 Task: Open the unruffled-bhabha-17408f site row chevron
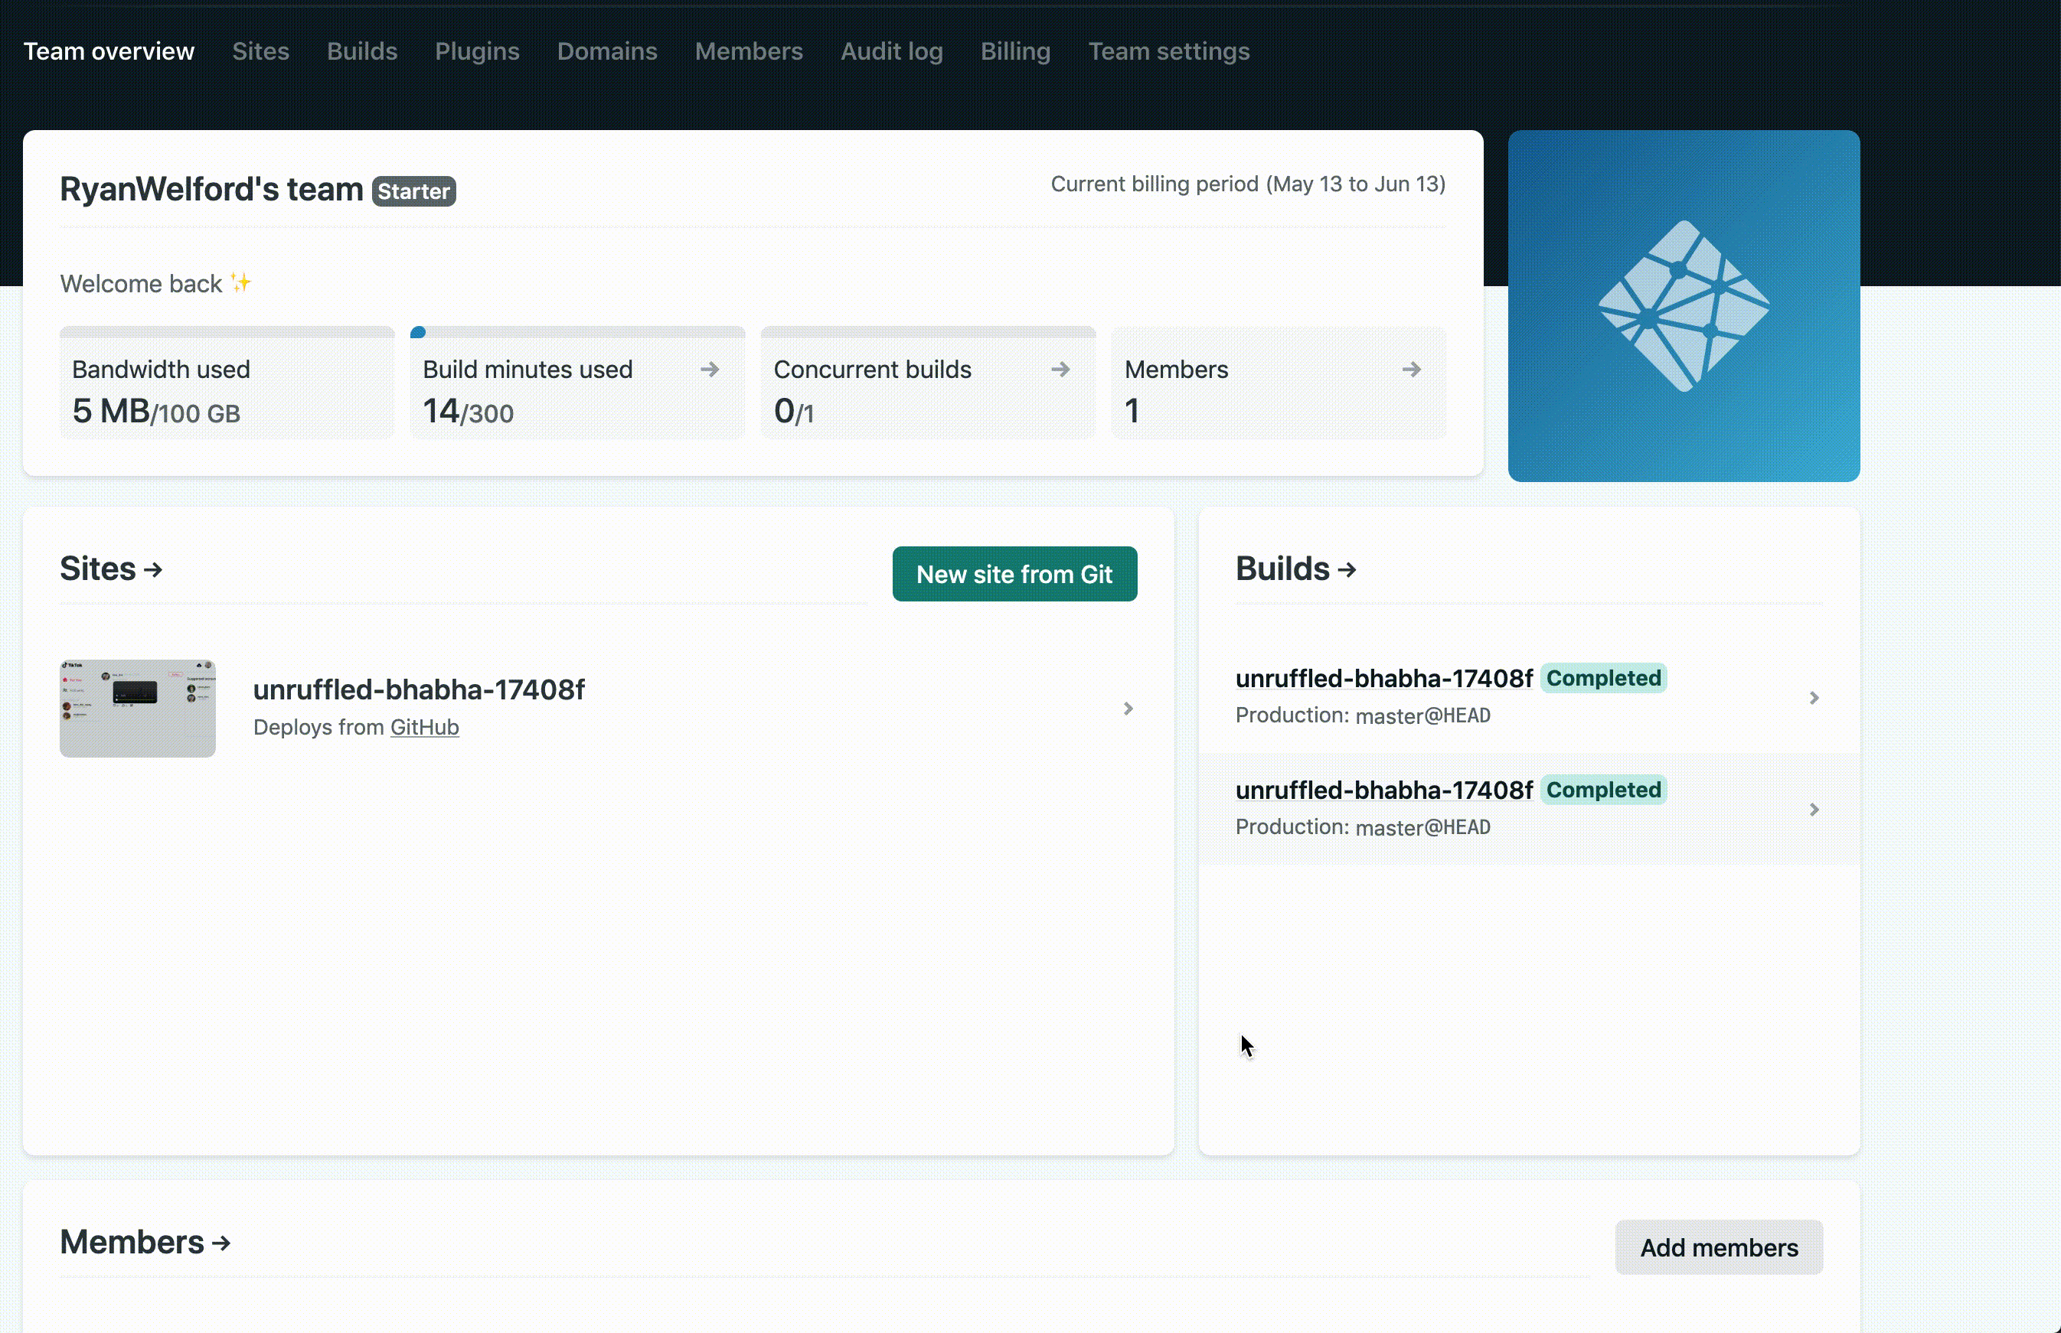coord(1128,708)
